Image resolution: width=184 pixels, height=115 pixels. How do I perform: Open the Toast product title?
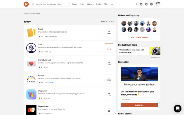[40, 29]
